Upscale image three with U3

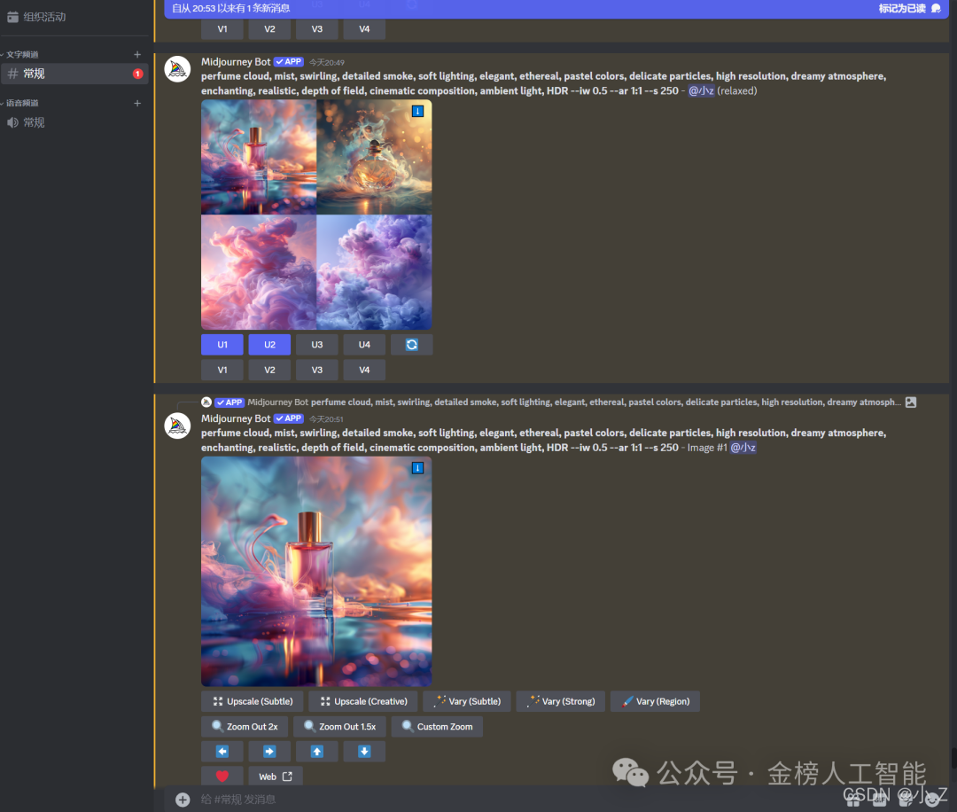[316, 345]
